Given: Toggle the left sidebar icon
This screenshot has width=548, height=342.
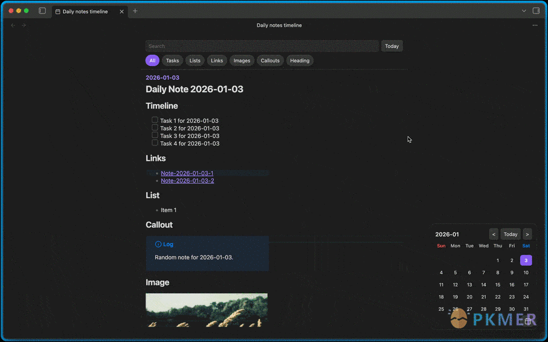Looking at the screenshot, I should 42,11.
